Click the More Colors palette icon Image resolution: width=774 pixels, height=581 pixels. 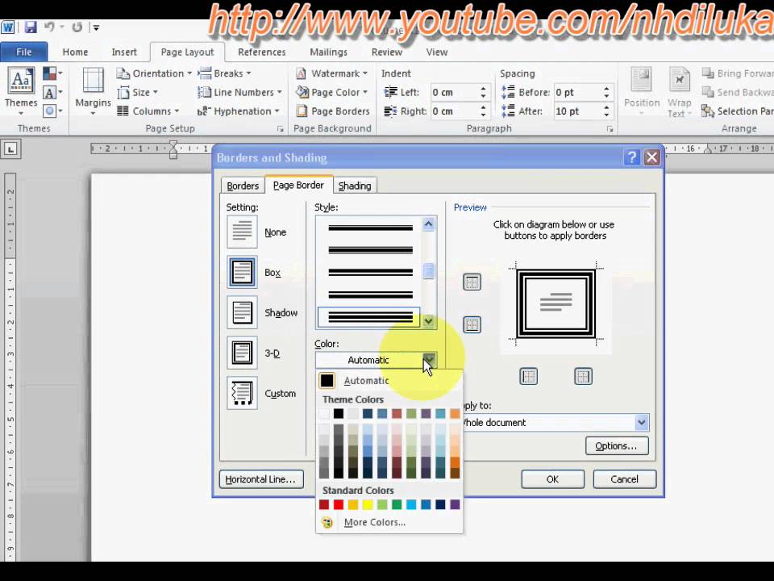327,522
